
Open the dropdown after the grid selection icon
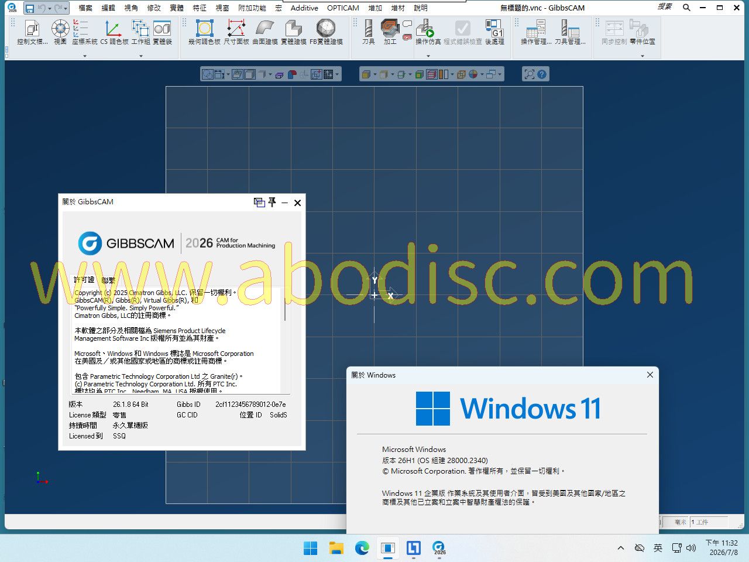pyautogui.click(x=337, y=74)
